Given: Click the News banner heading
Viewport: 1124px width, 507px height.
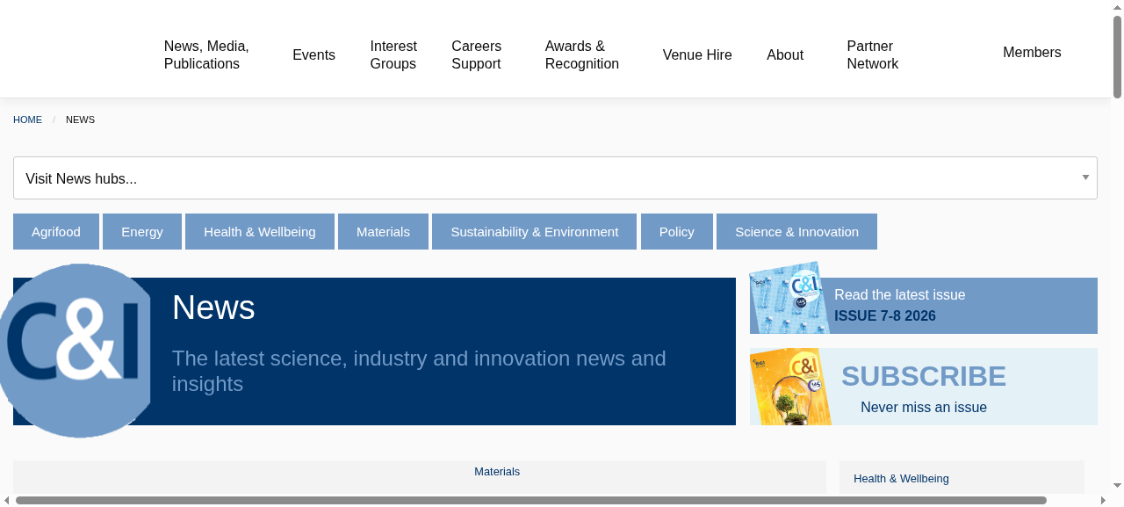Looking at the screenshot, I should (213, 308).
